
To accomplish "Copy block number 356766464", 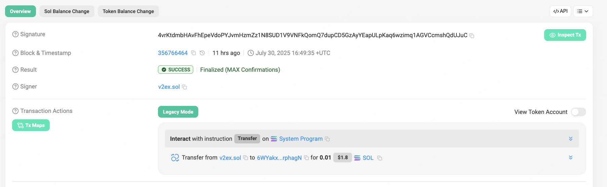I will click(x=193, y=53).
